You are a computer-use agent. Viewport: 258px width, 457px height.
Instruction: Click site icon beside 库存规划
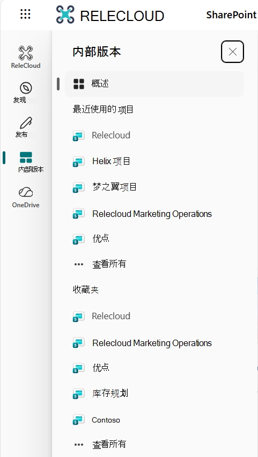pyautogui.click(x=78, y=394)
